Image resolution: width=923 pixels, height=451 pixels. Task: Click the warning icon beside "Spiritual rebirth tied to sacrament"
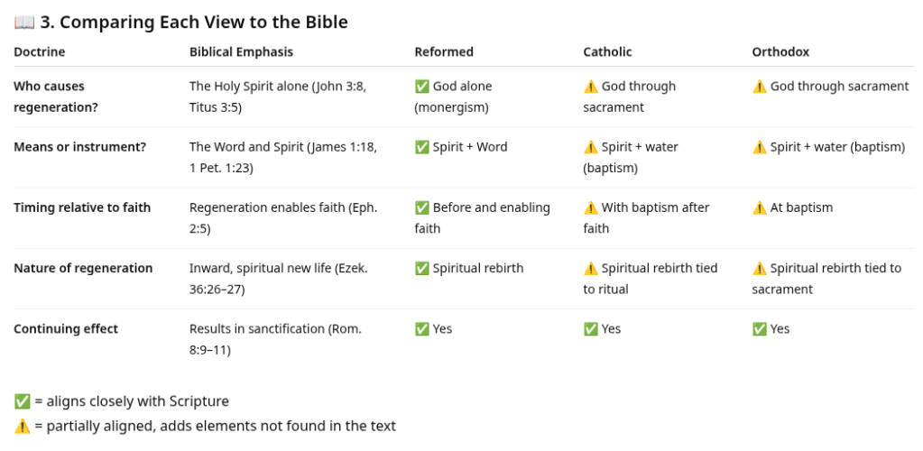[x=760, y=268]
